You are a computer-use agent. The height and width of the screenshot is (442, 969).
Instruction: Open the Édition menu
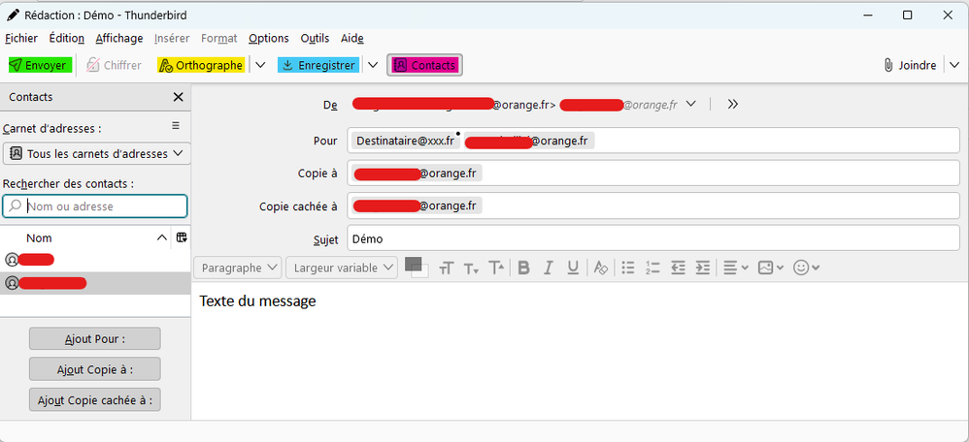click(67, 38)
